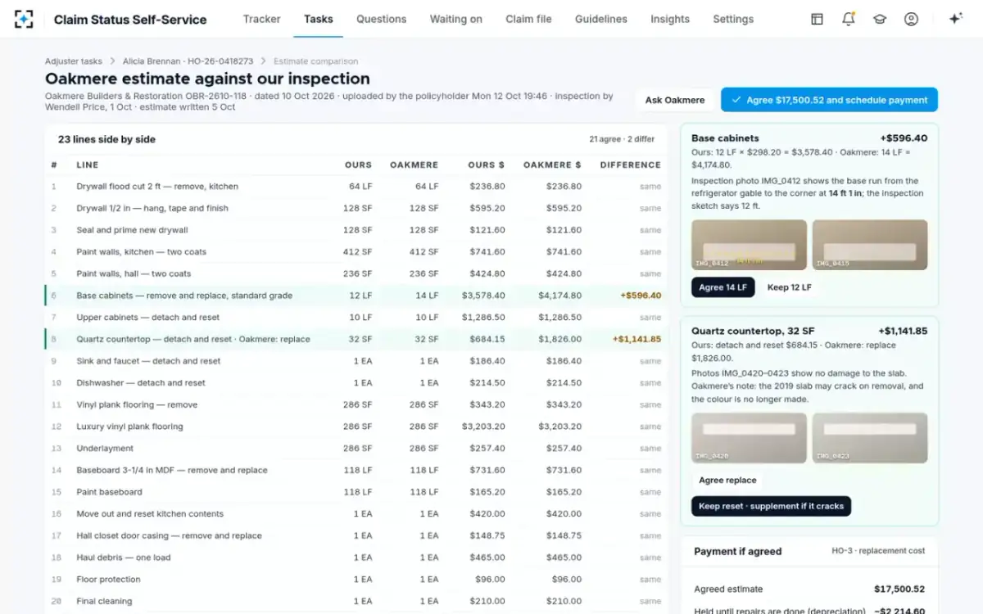
Task: Click Baseboard 3-1/4 in MDF line
Action: tap(172, 470)
